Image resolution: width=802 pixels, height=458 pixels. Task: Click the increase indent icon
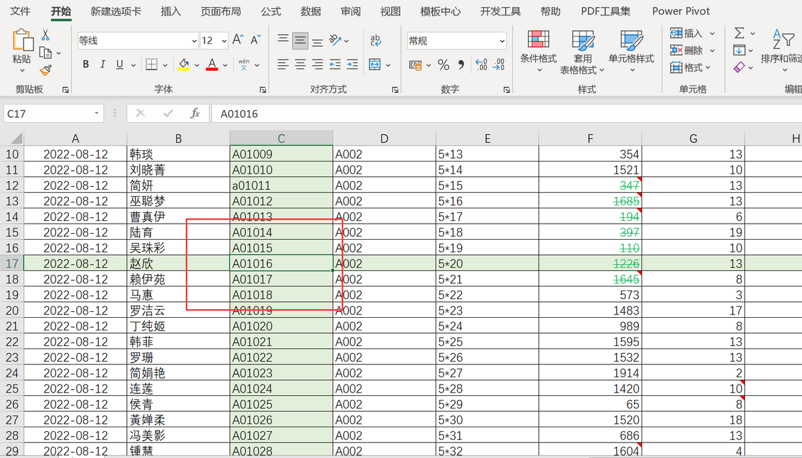tap(352, 65)
